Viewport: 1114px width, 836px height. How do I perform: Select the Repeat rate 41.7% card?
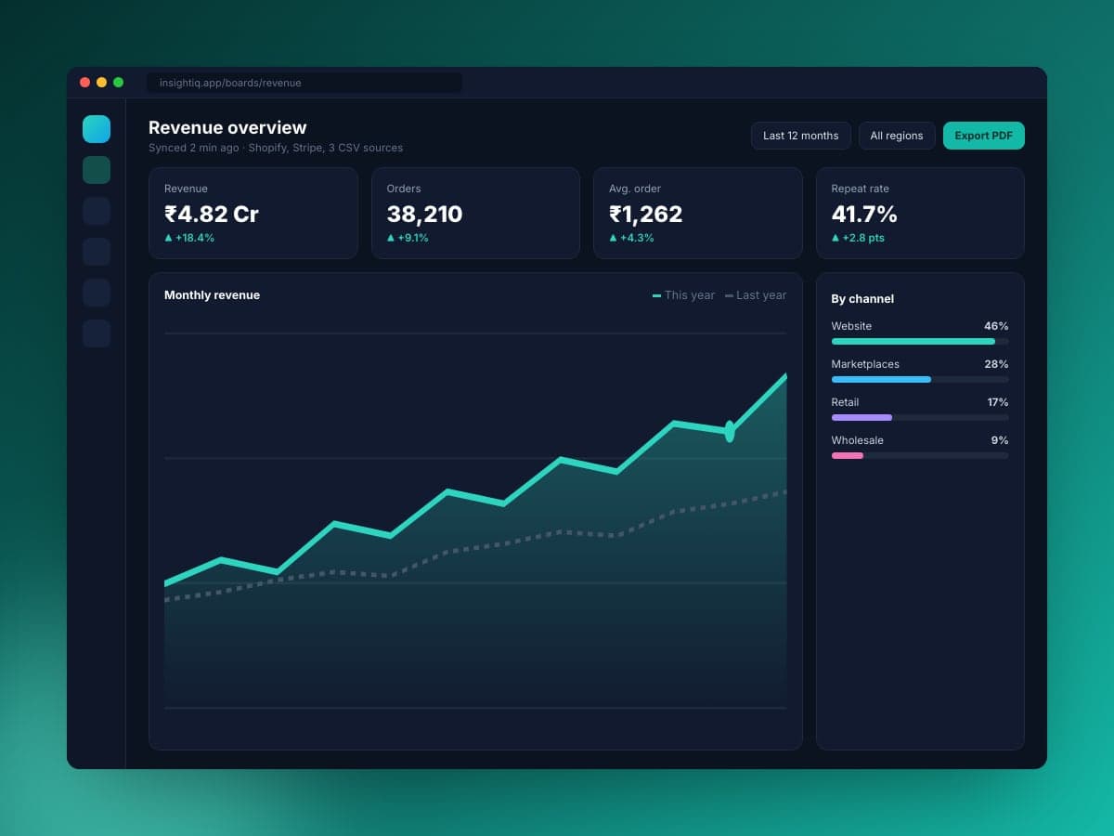pos(920,213)
